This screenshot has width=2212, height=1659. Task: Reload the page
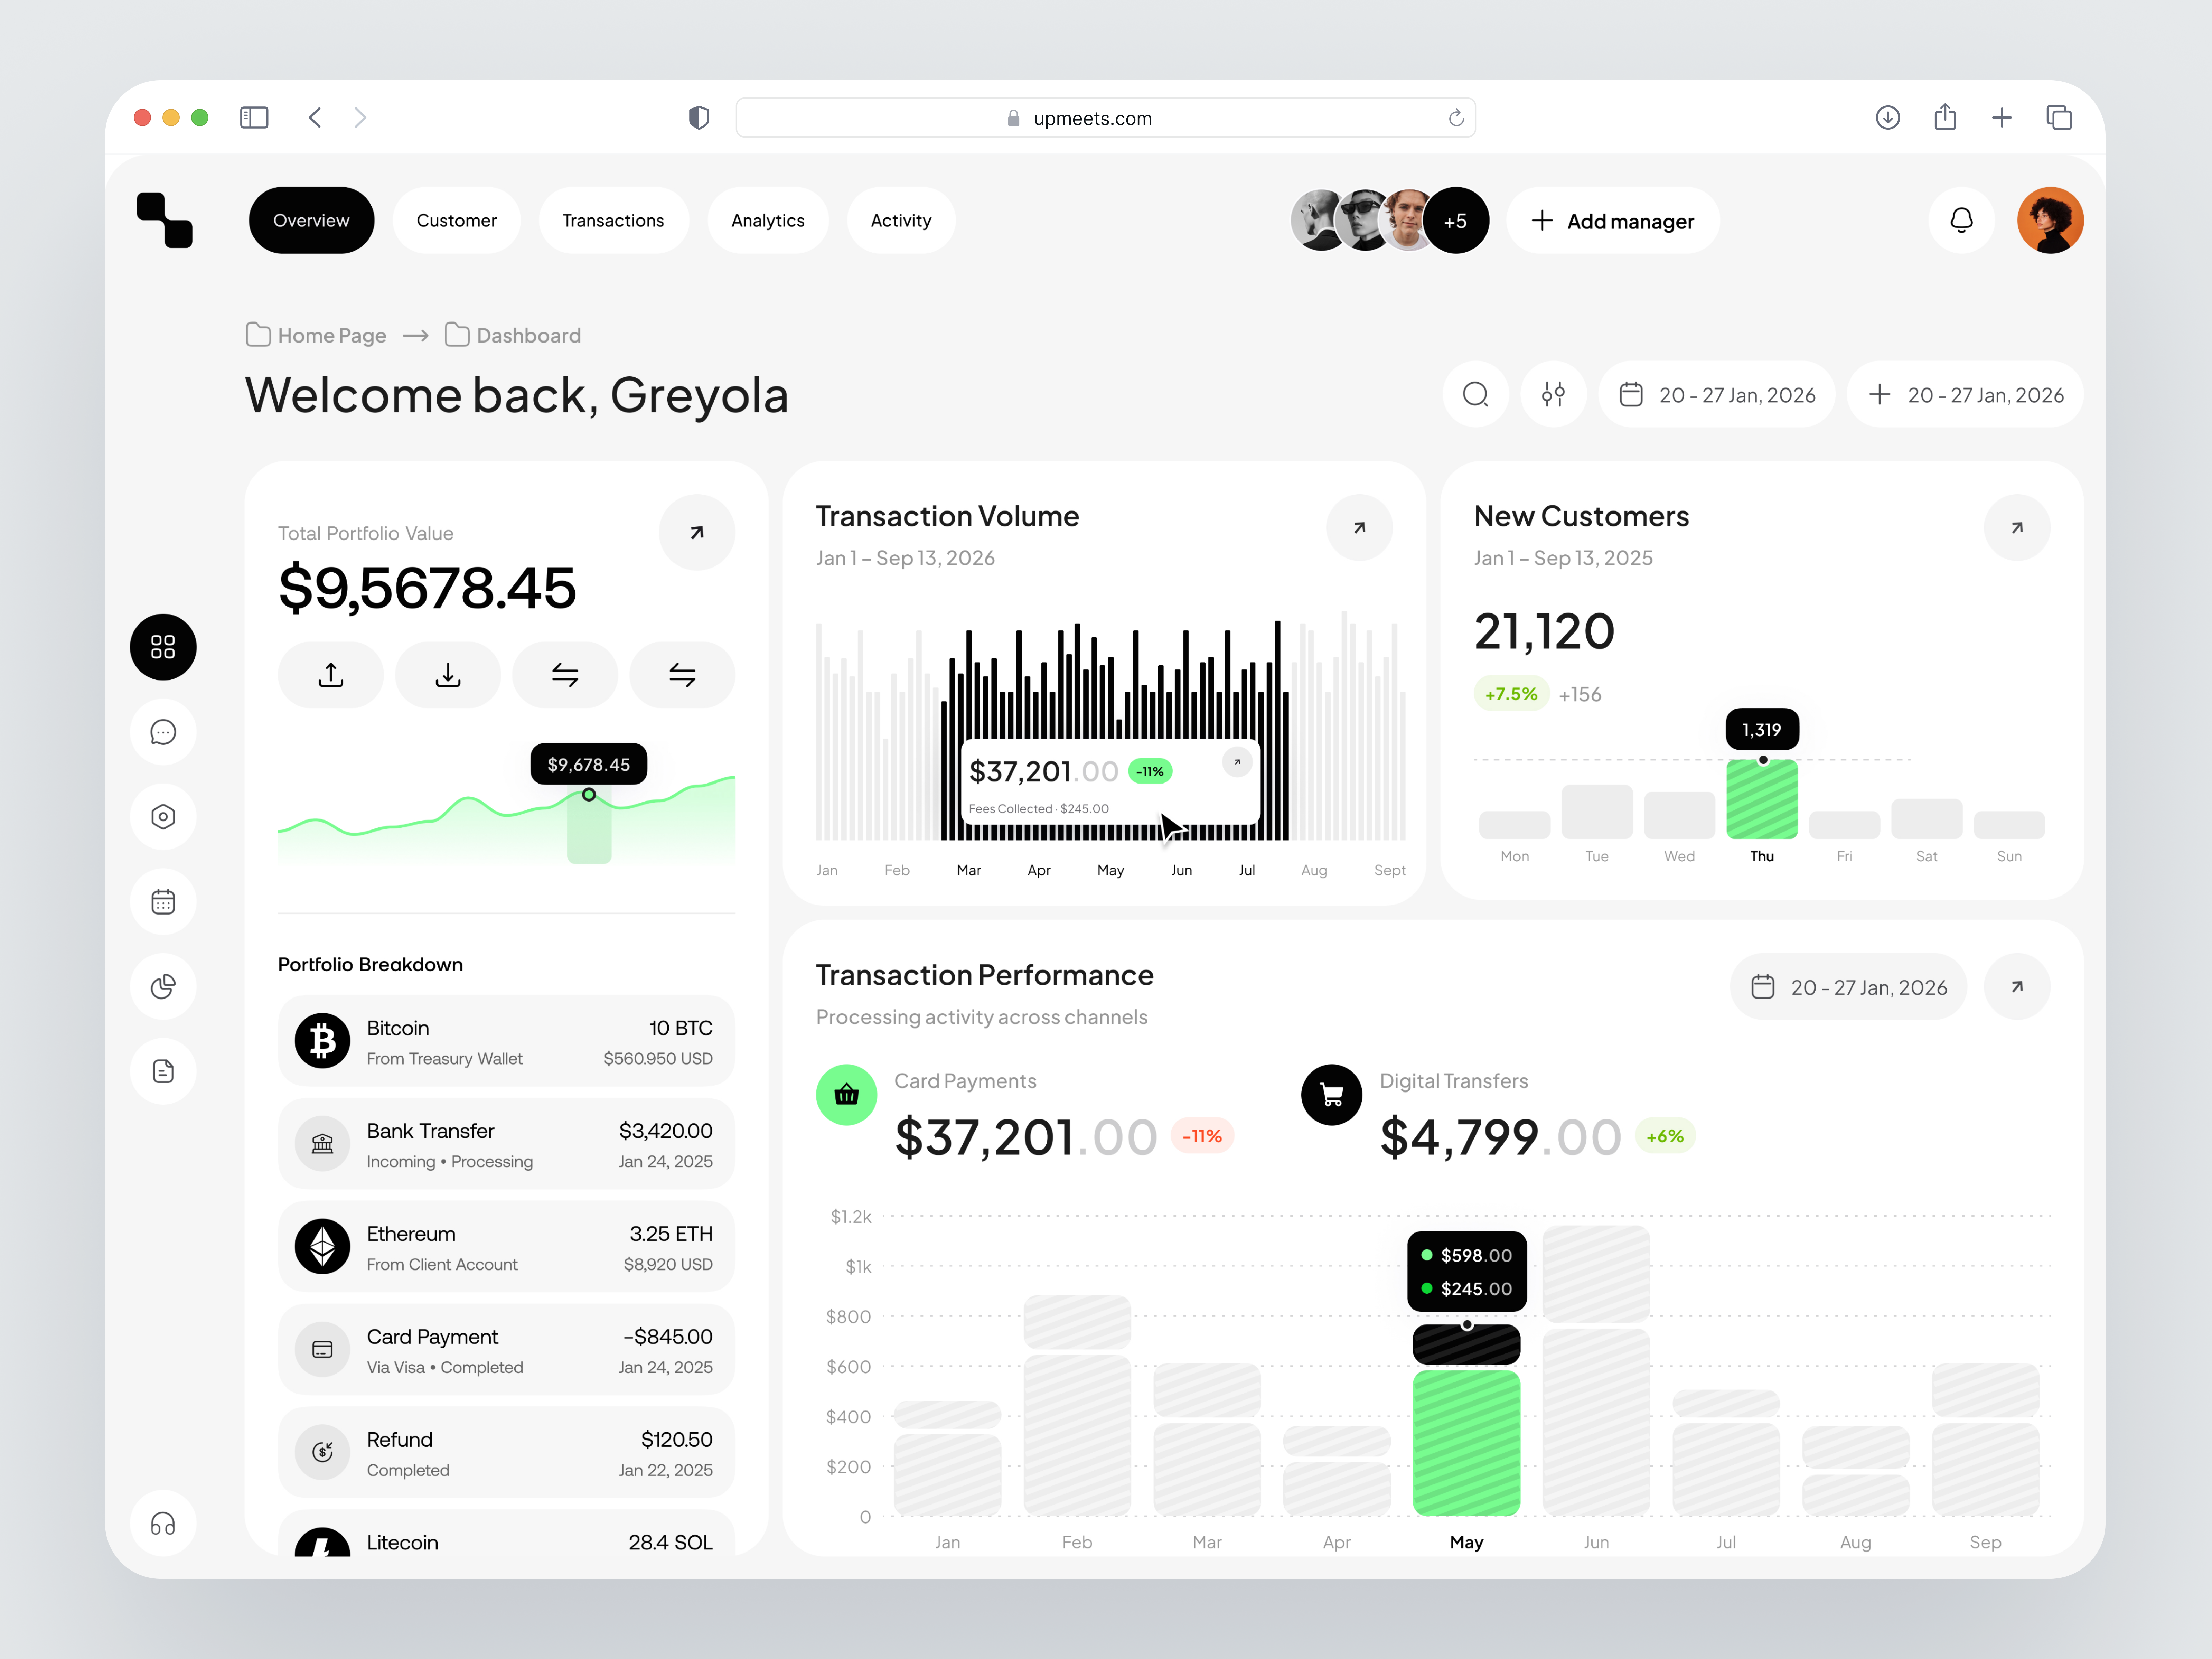pyautogui.click(x=1456, y=118)
